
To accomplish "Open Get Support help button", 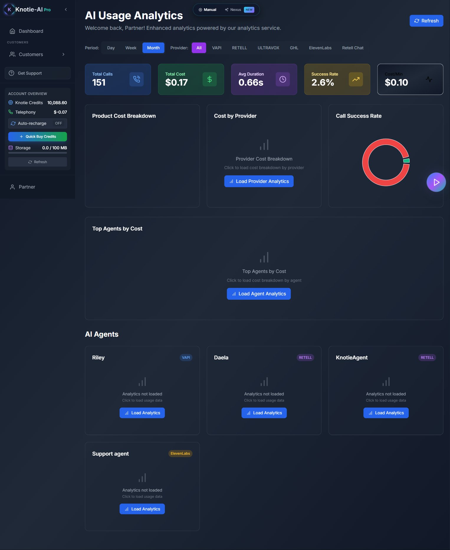I will pyautogui.click(x=37, y=73).
